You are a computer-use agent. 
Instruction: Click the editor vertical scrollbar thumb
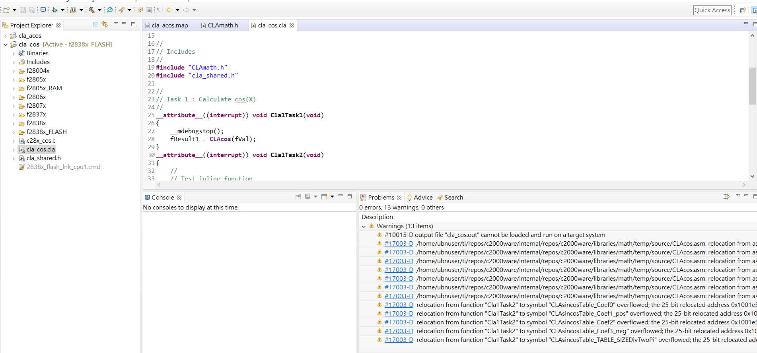[x=752, y=85]
